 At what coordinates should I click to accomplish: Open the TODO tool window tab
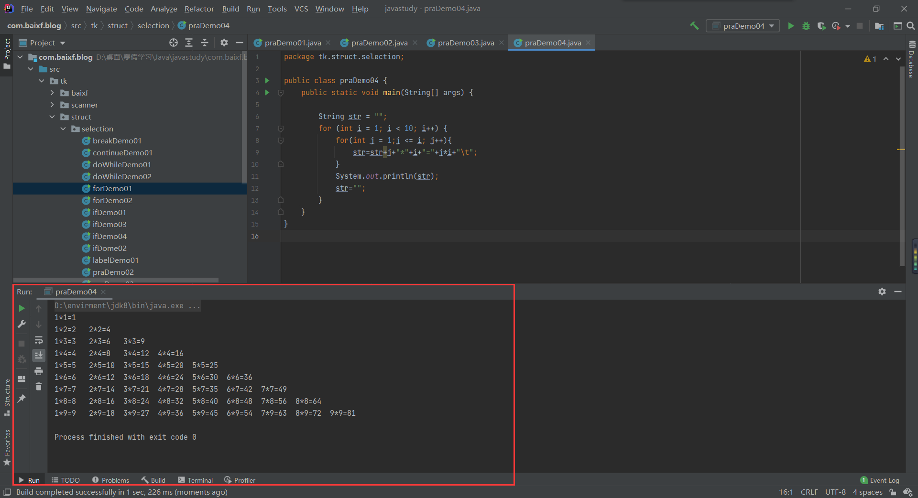pos(66,480)
